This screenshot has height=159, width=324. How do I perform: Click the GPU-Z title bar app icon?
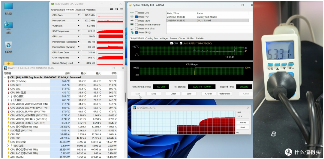coord(52,4)
